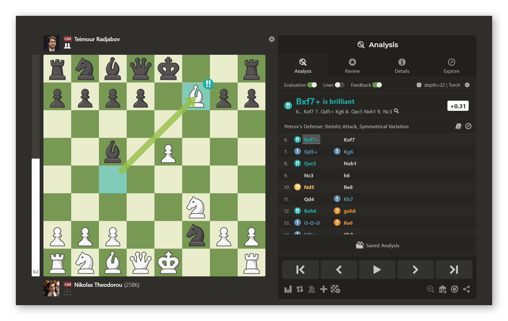This screenshot has width=508, height=321.
Task: Open the compass explorer icon by the opening name
Action: click(x=468, y=126)
